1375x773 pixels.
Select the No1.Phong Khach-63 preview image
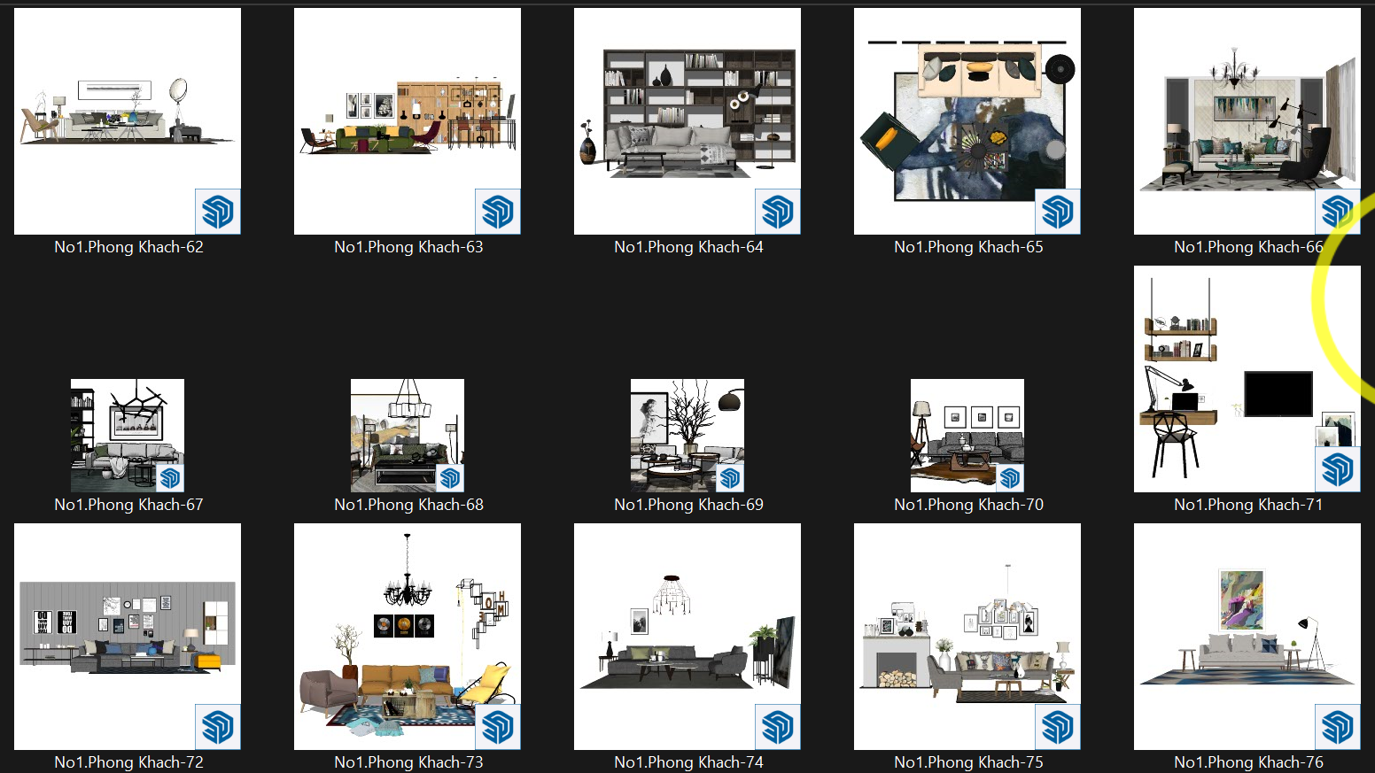click(x=408, y=121)
